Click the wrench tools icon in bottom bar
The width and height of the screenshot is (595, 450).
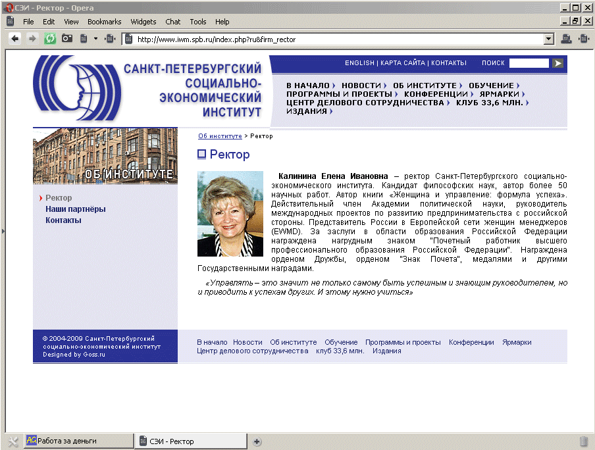pyautogui.click(x=13, y=441)
